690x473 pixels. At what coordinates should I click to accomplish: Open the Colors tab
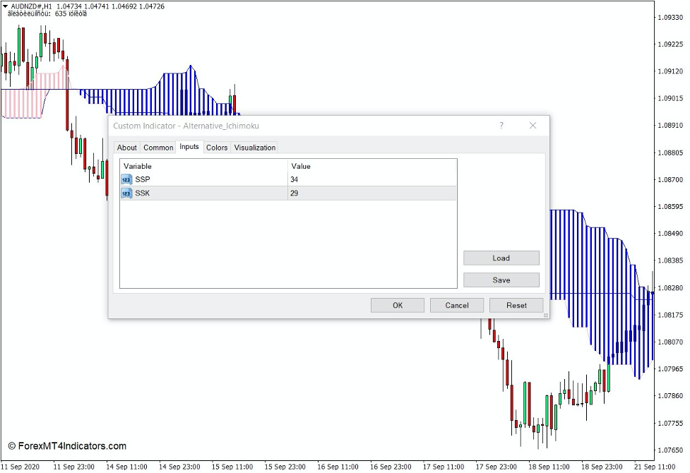tap(217, 147)
